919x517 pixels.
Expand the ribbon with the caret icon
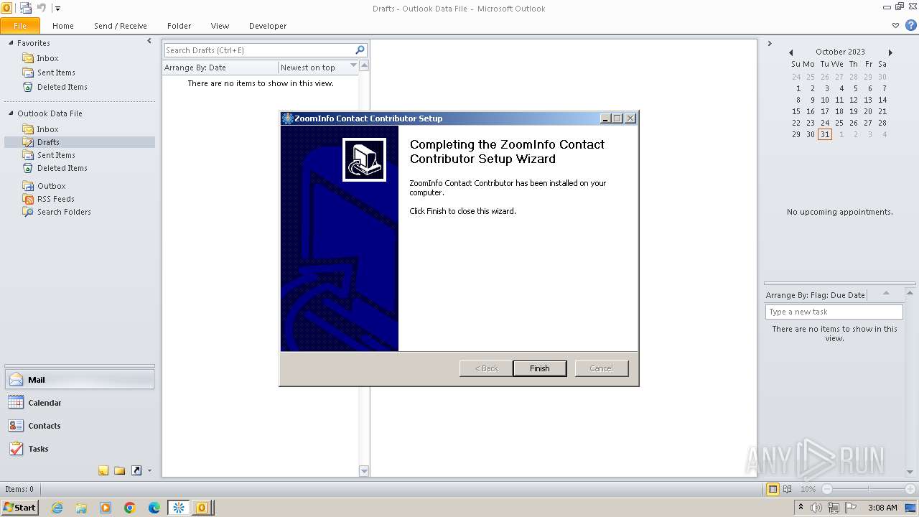(x=895, y=25)
